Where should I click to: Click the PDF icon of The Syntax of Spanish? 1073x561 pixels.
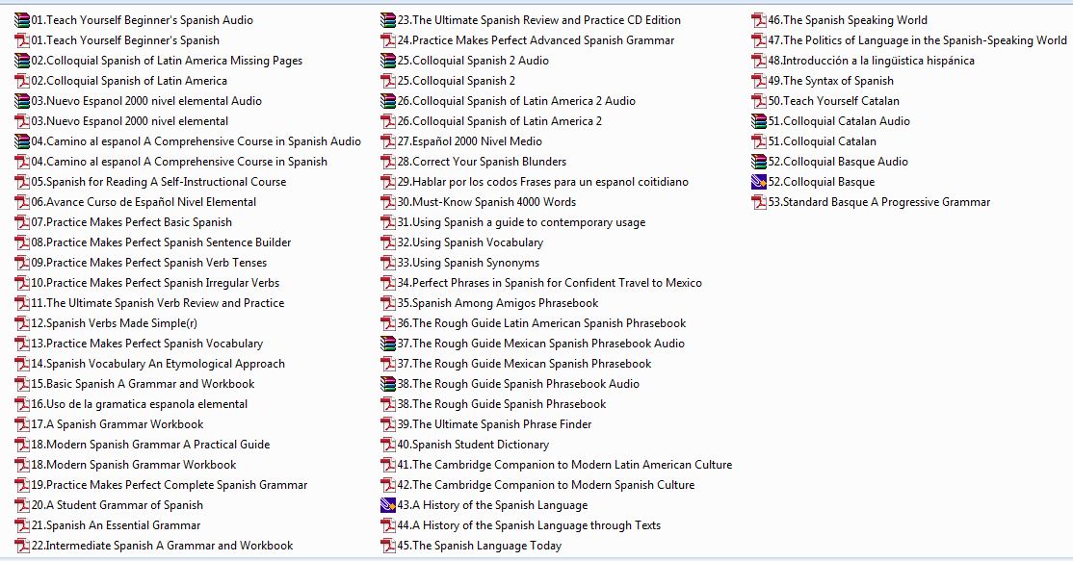[759, 81]
